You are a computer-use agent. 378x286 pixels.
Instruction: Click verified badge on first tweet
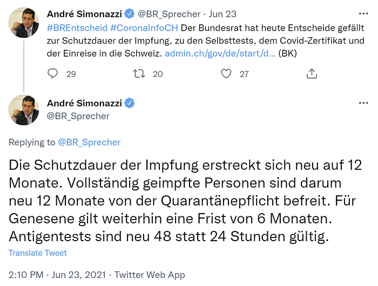tap(130, 13)
